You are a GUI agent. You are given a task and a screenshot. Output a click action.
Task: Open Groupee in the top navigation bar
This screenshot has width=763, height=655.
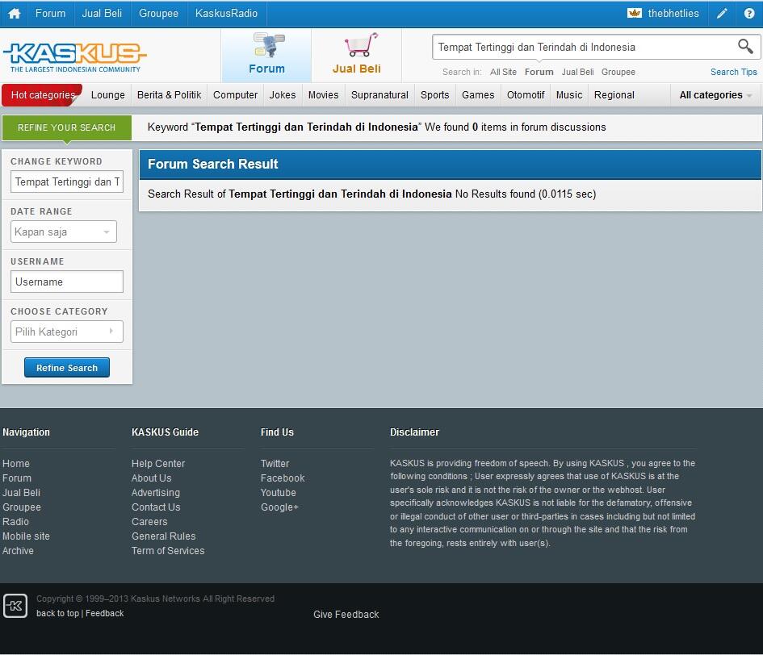[x=158, y=13]
